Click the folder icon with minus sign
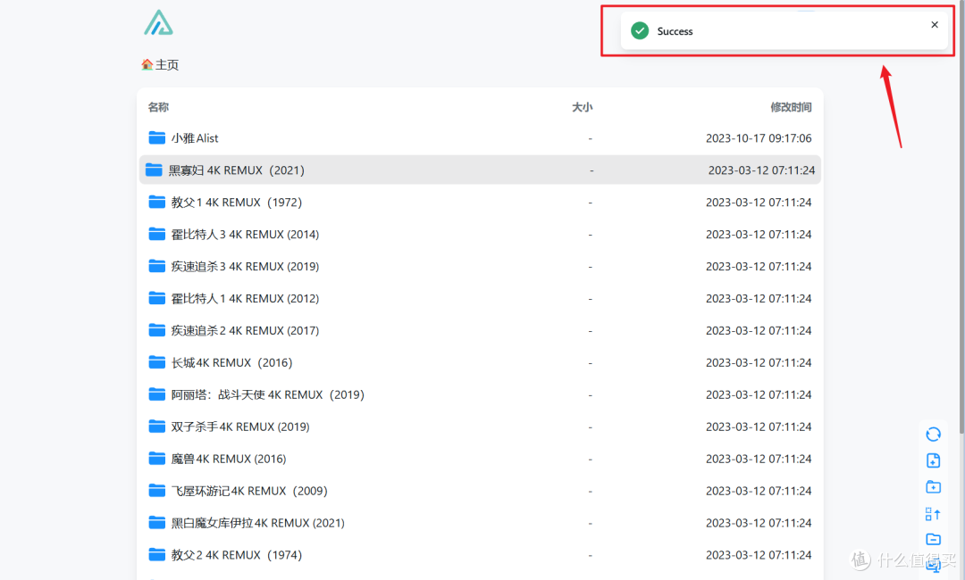 click(x=933, y=539)
